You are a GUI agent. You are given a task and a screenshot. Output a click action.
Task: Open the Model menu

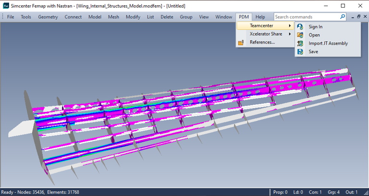click(95, 17)
